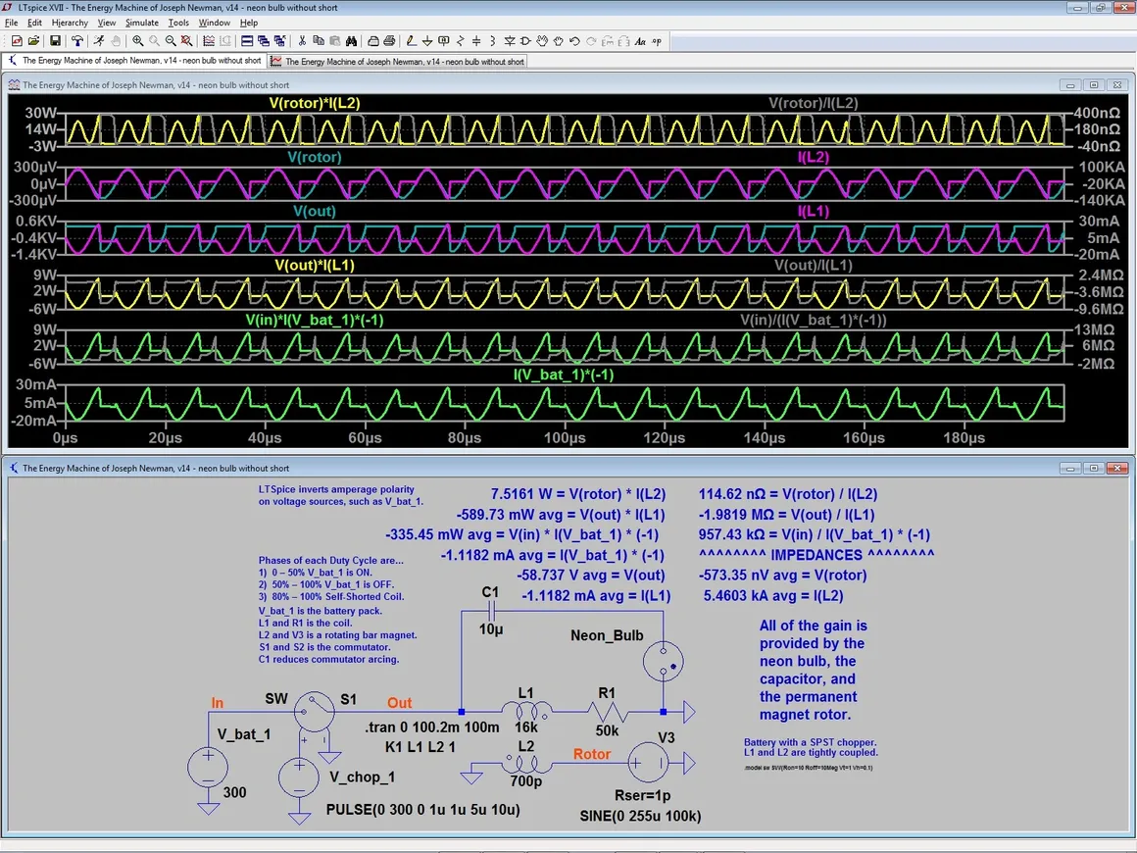
Task: Click the Tile Windows toolbar icon
Action: pyautogui.click(x=247, y=41)
